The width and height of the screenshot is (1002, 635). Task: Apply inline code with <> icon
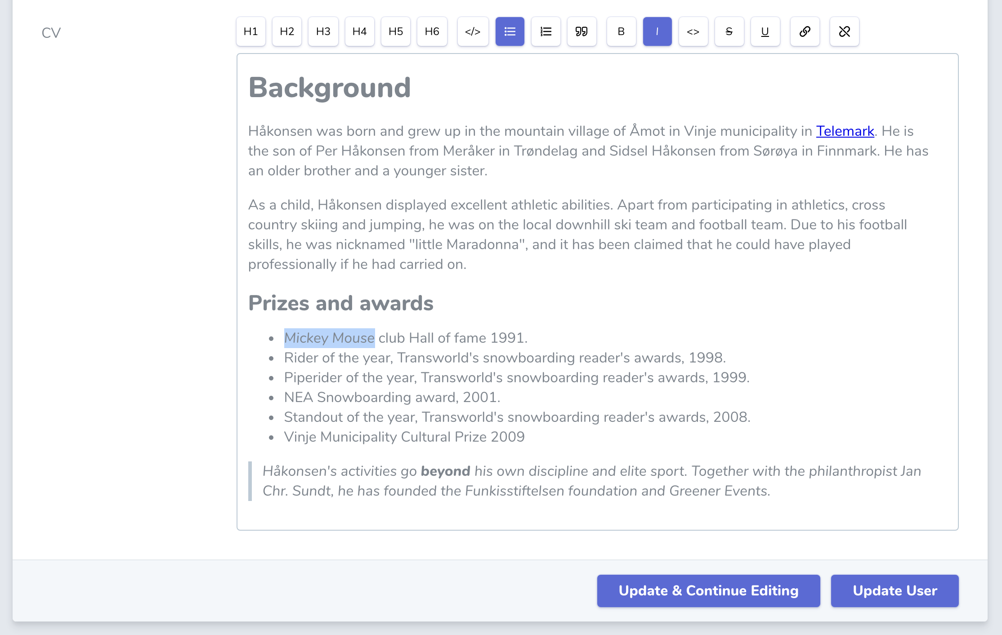tap(693, 31)
